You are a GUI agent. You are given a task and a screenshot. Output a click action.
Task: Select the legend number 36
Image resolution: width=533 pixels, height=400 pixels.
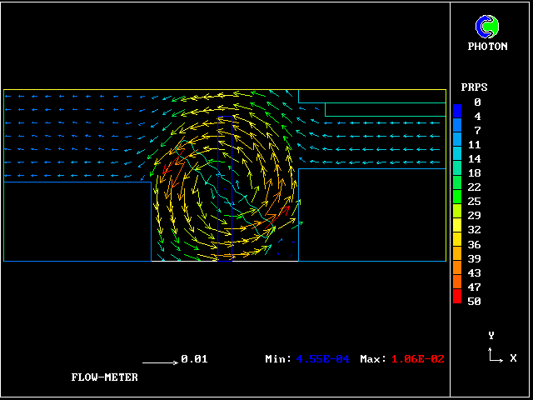[474, 244]
